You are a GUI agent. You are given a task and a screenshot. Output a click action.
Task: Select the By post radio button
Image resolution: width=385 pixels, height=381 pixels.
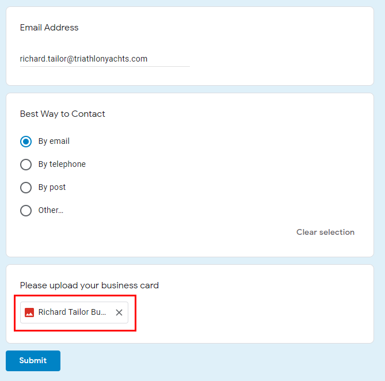pyautogui.click(x=26, y=188)
